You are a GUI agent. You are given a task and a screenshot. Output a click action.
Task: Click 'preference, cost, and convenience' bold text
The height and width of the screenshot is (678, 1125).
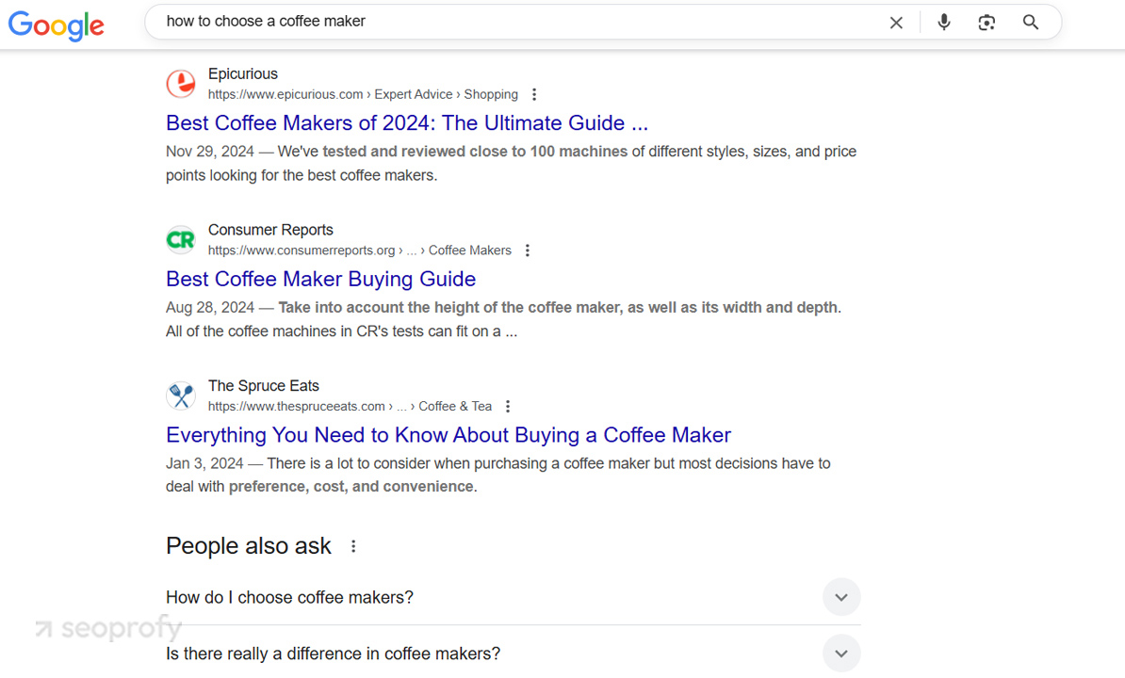(x=351, y=487)
